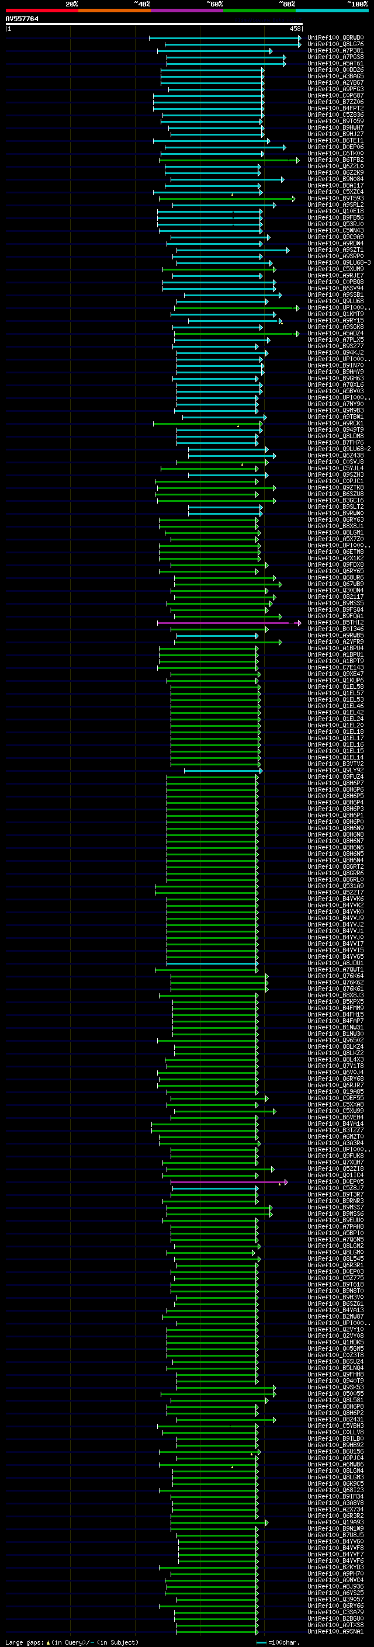
Task: Select the last hit UniRef100_A9SNA1
Action: point(335,1632)
